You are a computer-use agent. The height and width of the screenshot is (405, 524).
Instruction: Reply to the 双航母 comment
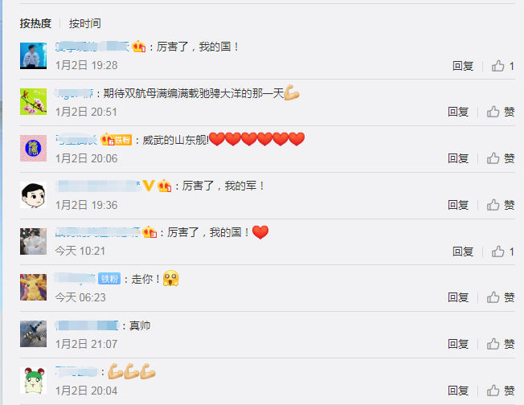click(458, 112)
